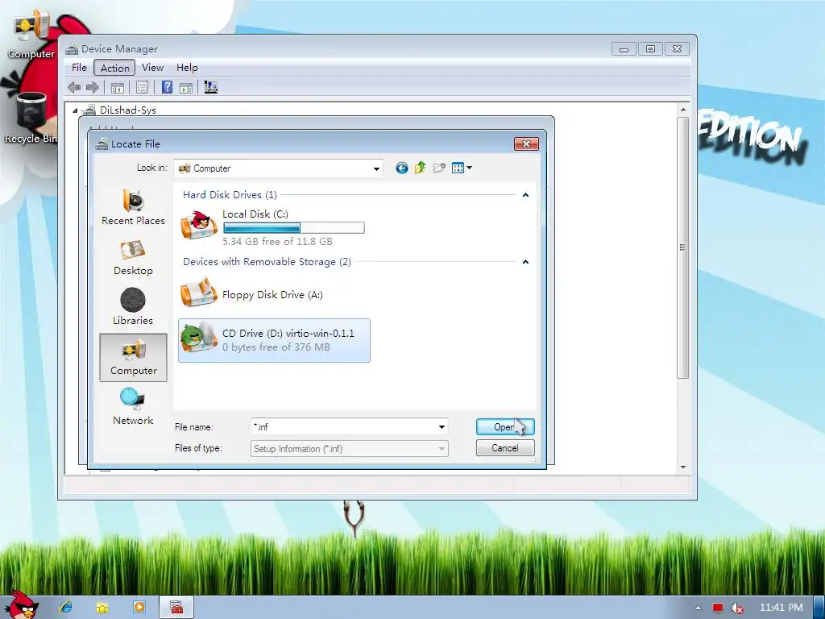This screenshot has height=619, width=825.
Task: Open the Help menu
Action: (187, 68)
